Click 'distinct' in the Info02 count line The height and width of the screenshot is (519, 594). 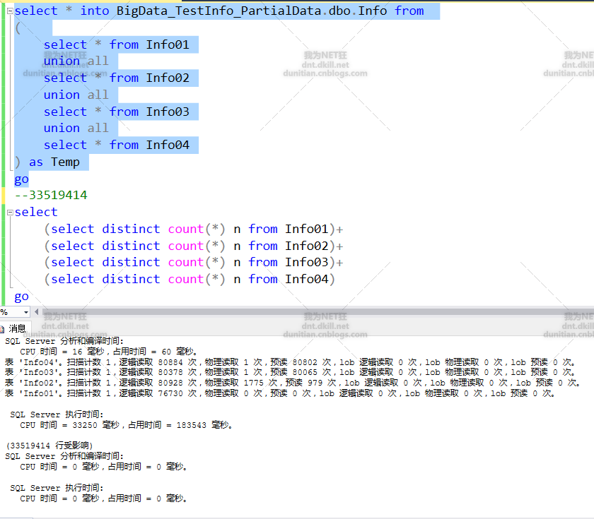coord(131,246)
